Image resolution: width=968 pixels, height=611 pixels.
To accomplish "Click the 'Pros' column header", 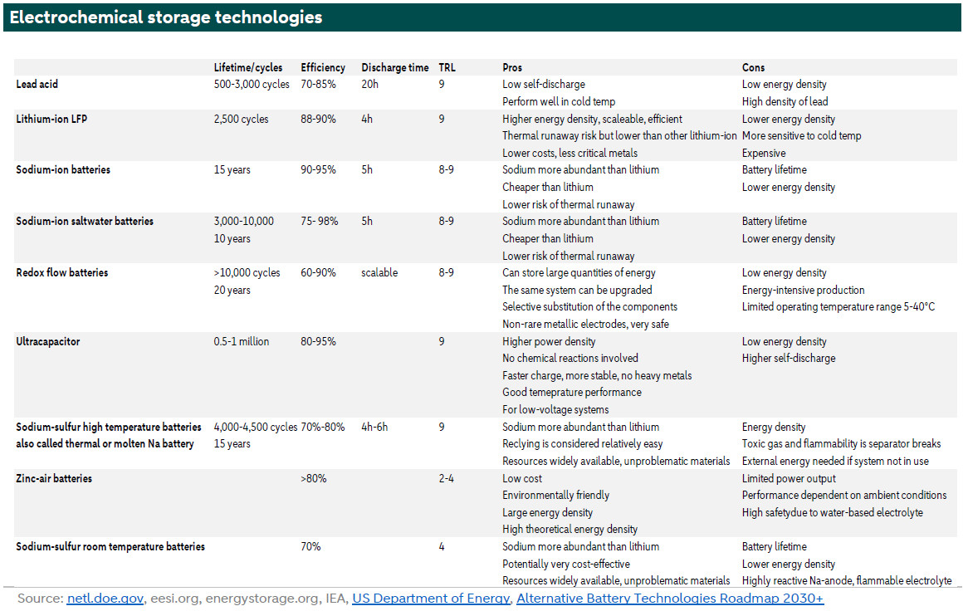I will 511,67.
